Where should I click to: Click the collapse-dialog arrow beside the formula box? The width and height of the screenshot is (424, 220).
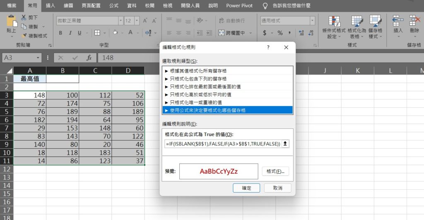(x=286, y=144)
